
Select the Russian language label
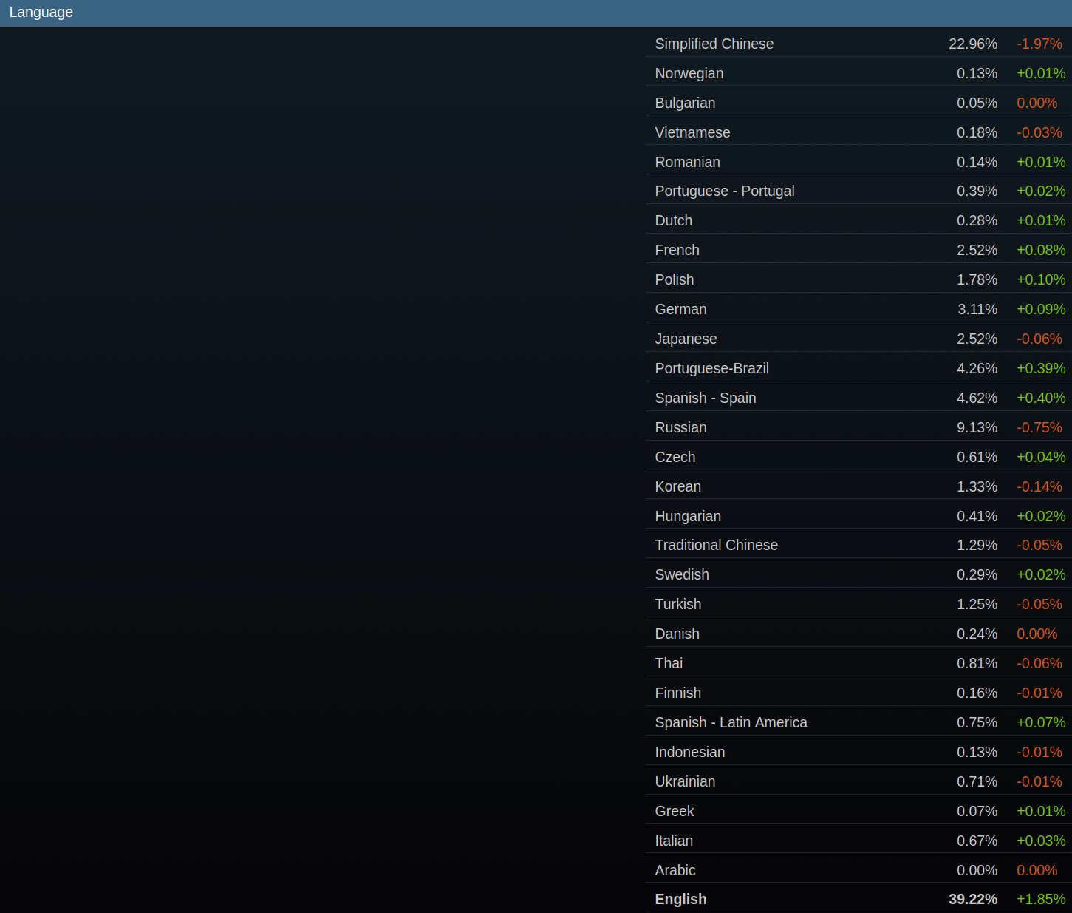click(680, 427)
